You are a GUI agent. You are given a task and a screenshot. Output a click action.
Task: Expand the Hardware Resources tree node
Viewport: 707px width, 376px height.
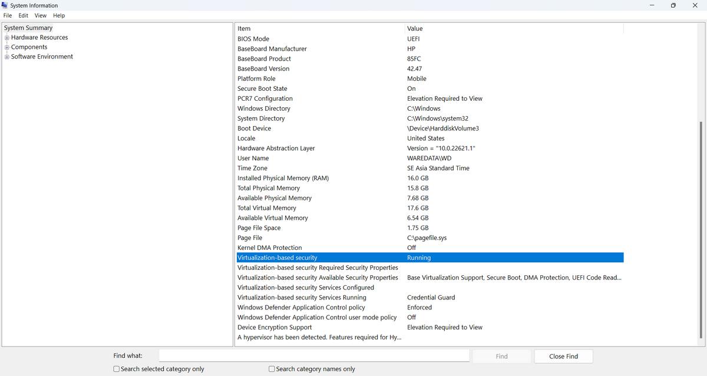click(7, 38)
